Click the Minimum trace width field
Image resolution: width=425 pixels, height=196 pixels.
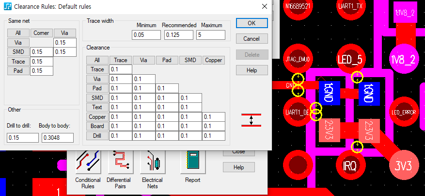pos(146,35)
